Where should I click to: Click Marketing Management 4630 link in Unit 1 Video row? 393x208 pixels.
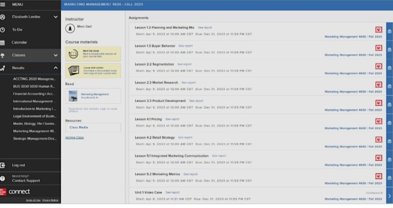[353, 199]
